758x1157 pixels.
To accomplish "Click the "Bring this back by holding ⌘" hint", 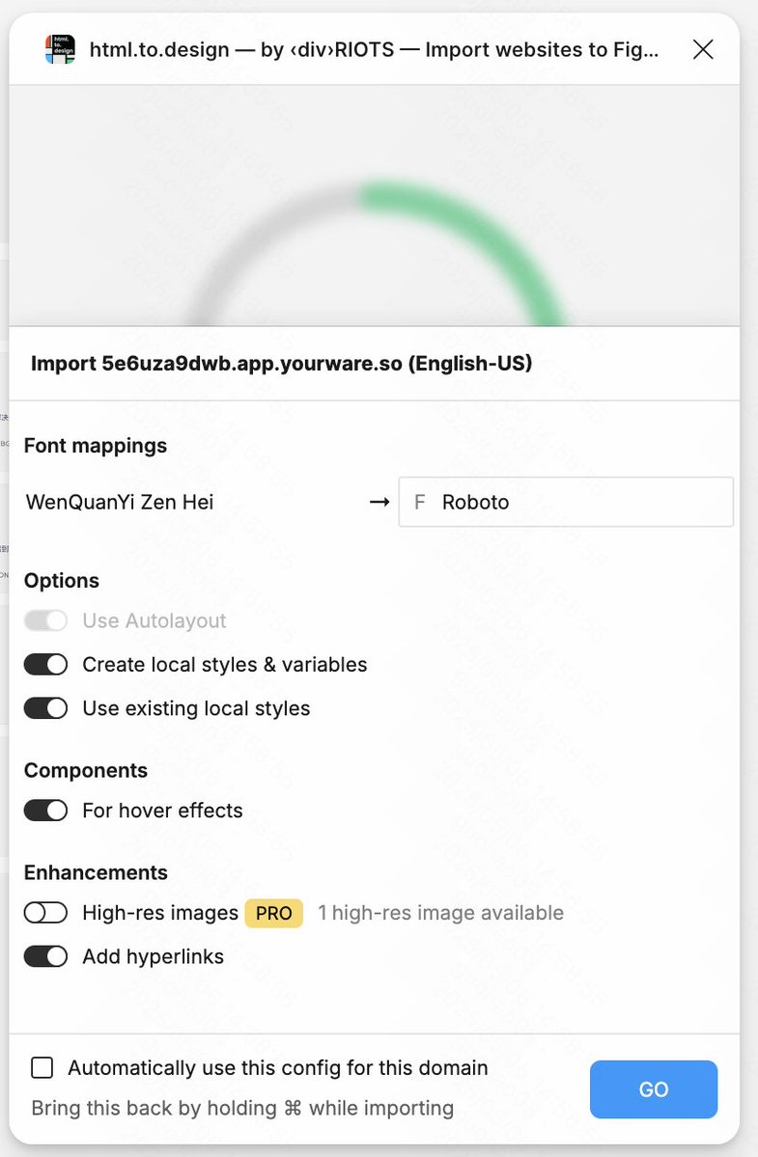I will [242, 1108].
